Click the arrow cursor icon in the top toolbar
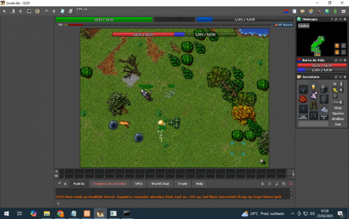This screenshot has height=219, width=349. (4, 11)
